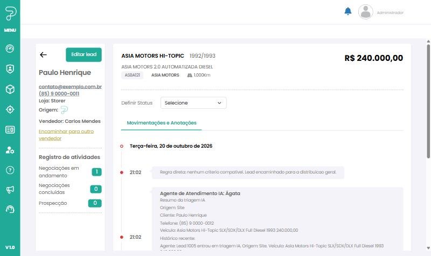Click the 1992/1993 model year text
431x256 pixels.
coord(203,56)
